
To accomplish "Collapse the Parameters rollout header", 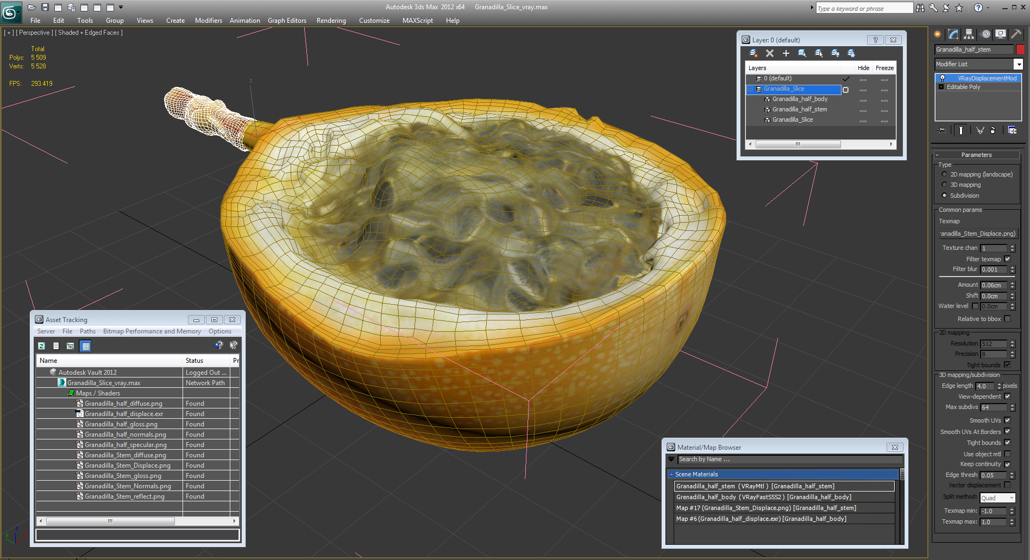I will [x=976, y=155].
